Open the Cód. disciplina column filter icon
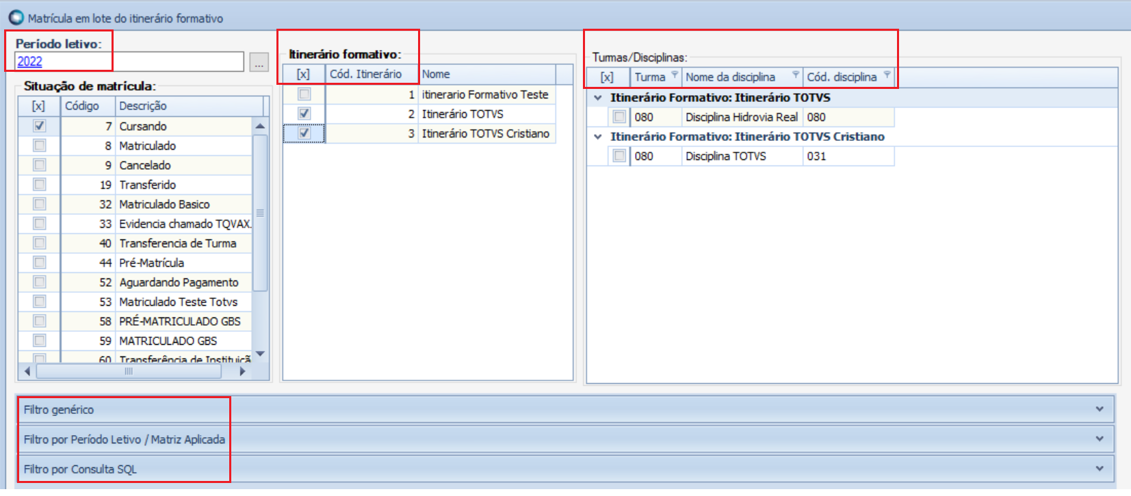This screenshot has height=496, width=1131. coord(887,74)
